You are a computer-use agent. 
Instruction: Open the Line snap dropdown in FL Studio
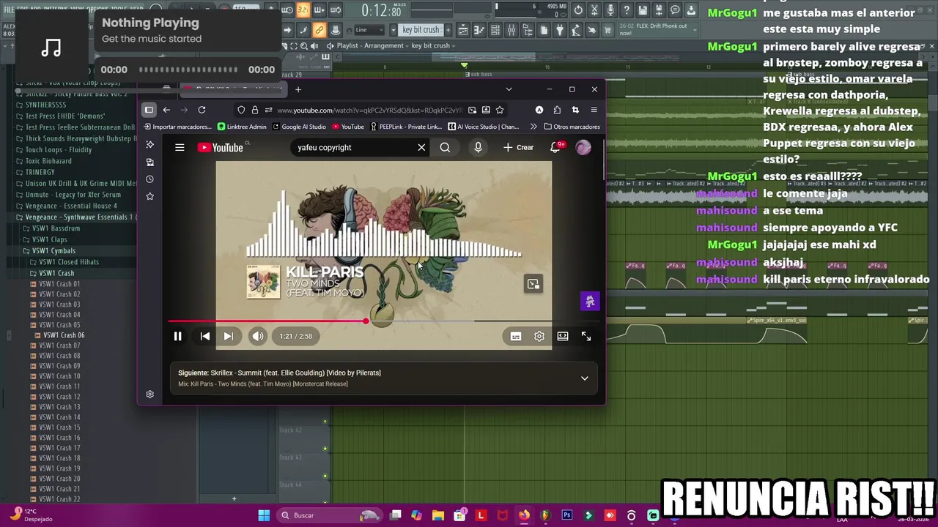[x=370, y=30]
